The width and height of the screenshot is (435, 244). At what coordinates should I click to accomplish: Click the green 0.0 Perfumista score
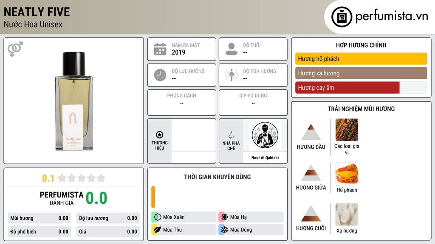click(x=96, y=198)
